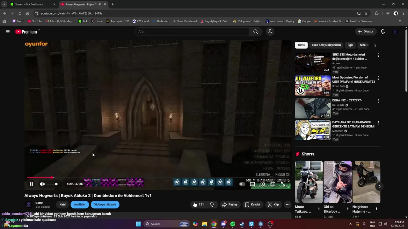Show hidden system tray icons
Viewport: 408px width, 229px height.
(351, 224)
